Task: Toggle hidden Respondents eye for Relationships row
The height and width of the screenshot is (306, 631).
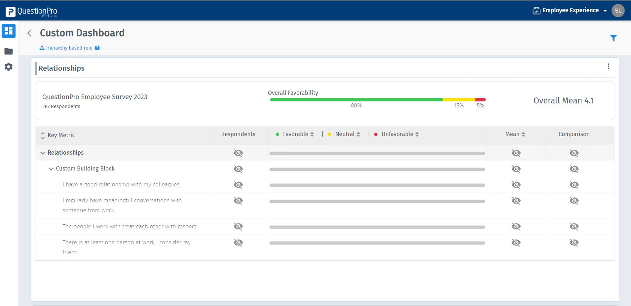Action: click(238, 153)
